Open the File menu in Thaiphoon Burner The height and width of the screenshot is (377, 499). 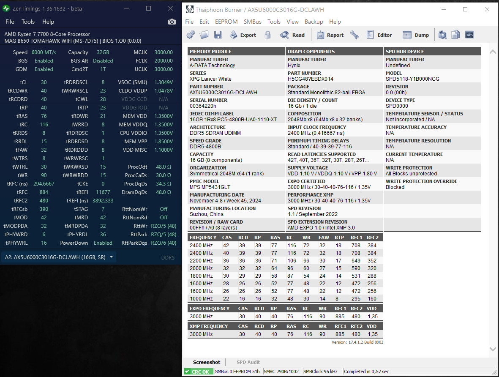[x=189, y=22]
